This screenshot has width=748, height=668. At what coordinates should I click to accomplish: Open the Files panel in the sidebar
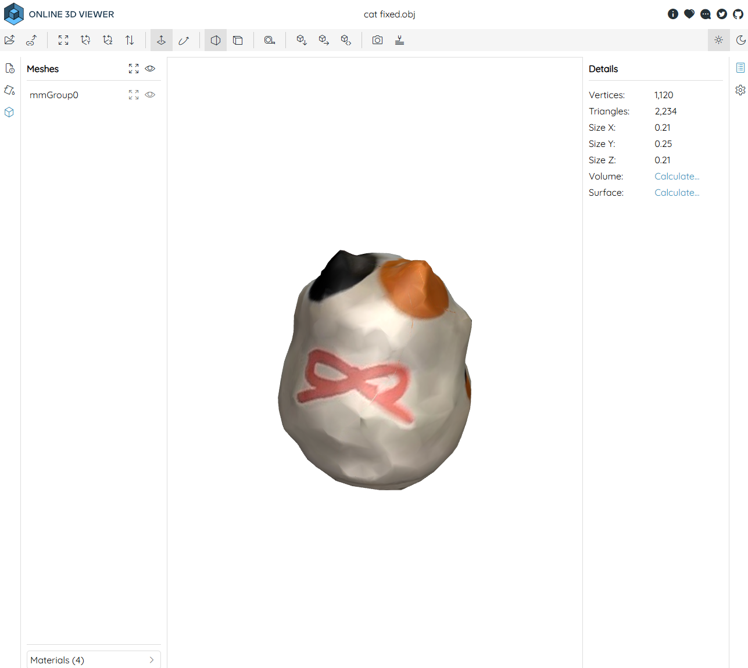pyautogui.click(x=10, y=69)
